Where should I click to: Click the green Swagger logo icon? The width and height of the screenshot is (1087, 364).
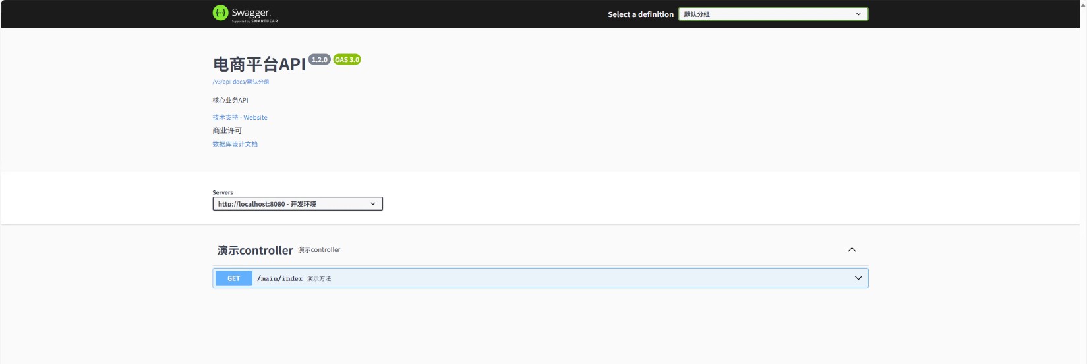220,13
